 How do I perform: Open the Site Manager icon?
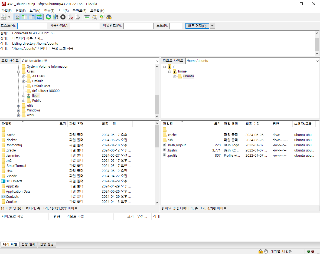[x=4, y=17]
